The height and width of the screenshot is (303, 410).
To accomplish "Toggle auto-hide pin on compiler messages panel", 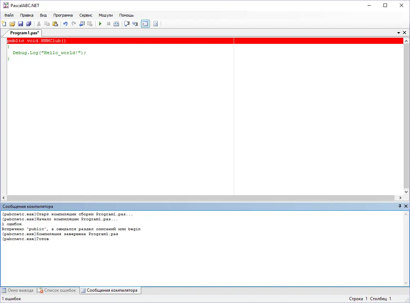I will (399, 206).
